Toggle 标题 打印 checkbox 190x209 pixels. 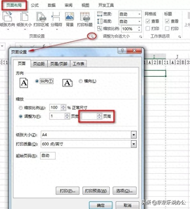pyautogui.click(x=167, y=29)
